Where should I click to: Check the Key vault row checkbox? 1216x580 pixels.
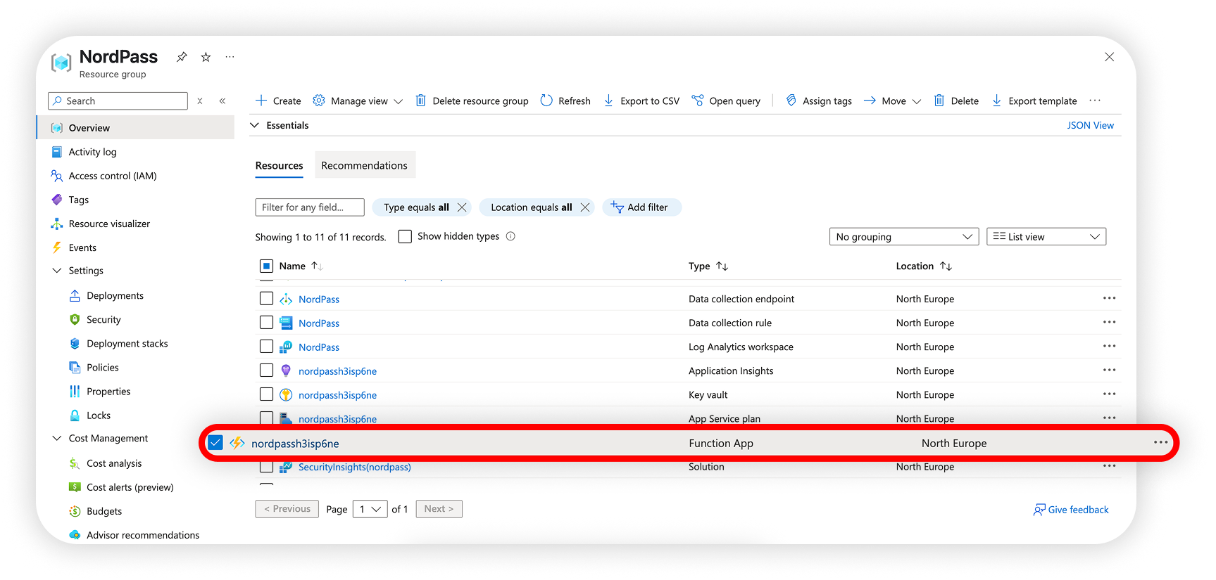tap(266, 394)
